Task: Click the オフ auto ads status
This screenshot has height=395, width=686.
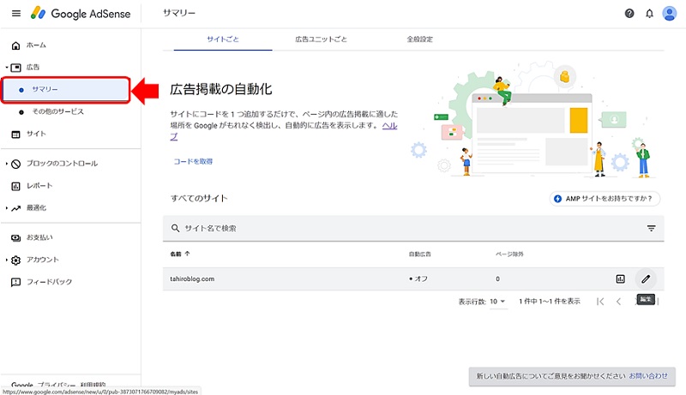Action: click(x=418, y=278)
